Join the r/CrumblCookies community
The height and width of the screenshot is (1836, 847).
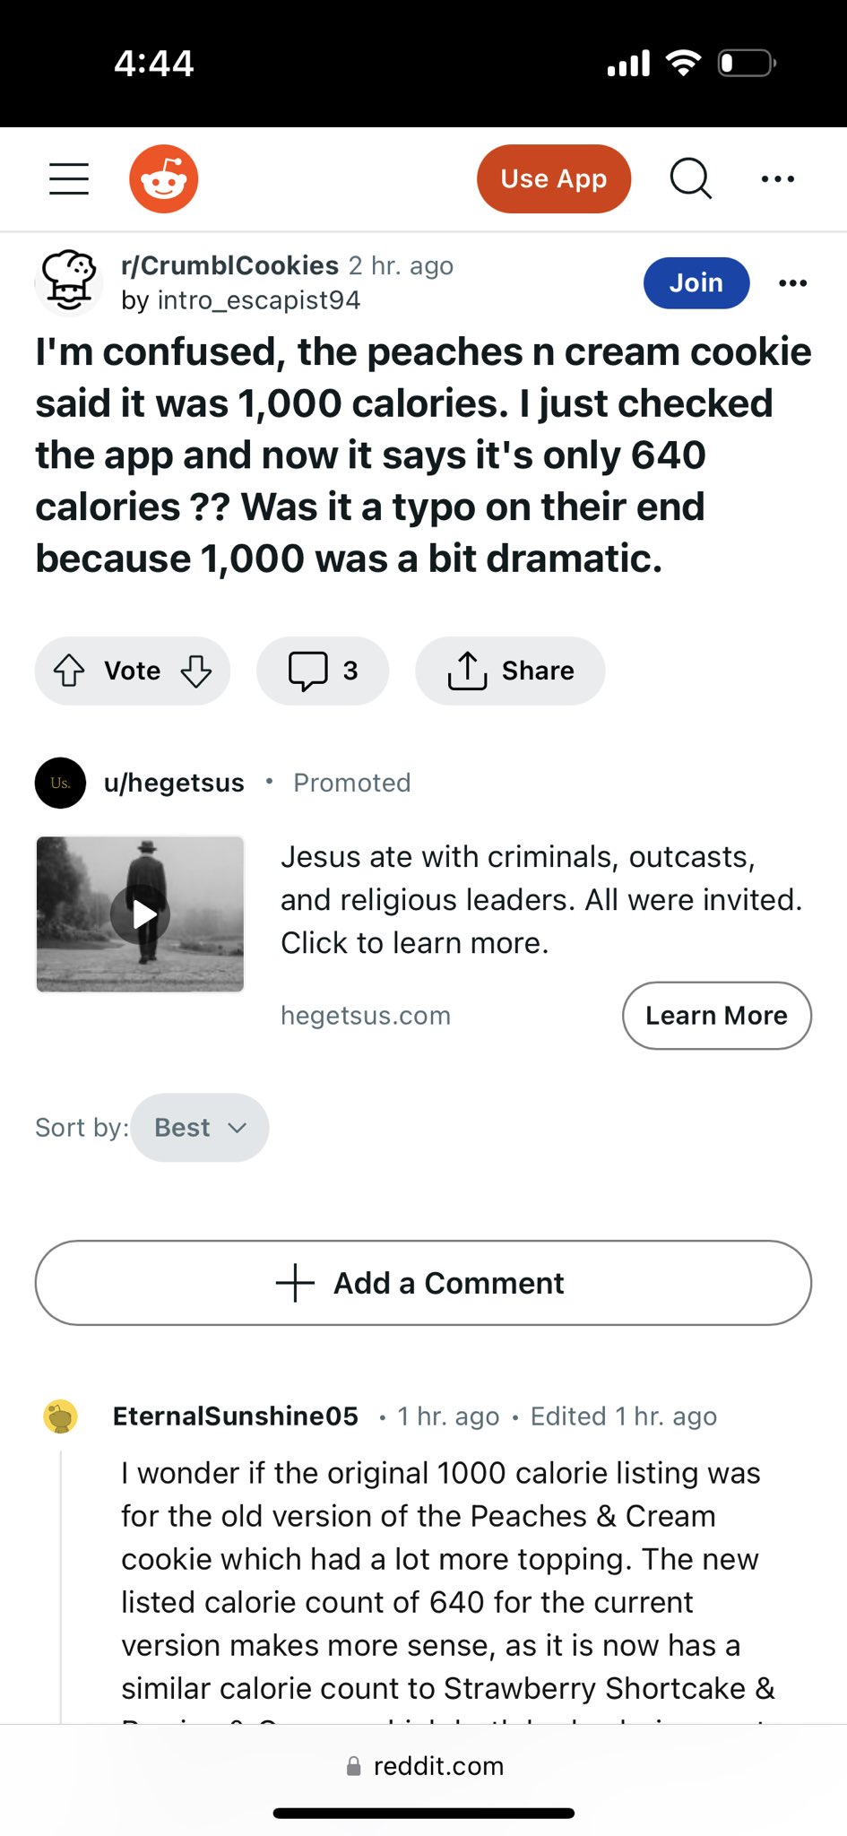[696, 283]
